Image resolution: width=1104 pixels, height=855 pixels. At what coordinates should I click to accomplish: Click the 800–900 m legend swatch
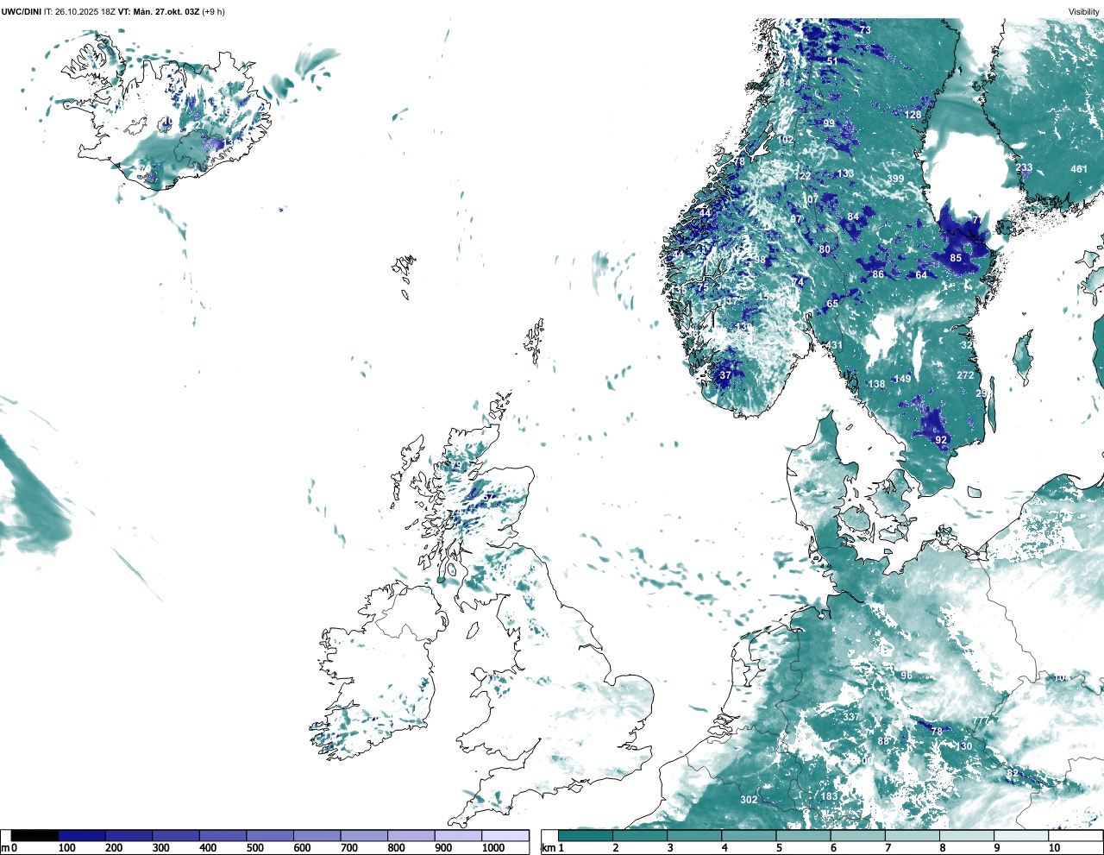411,835
